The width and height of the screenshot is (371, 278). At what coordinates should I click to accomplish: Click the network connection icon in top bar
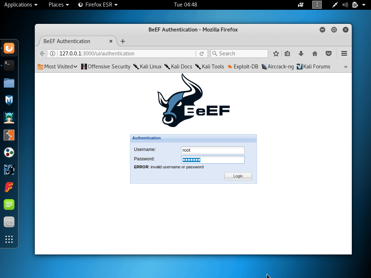334,5
